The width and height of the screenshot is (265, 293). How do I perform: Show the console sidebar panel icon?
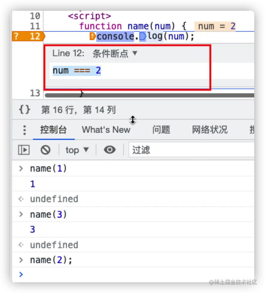tap(24, 150)
